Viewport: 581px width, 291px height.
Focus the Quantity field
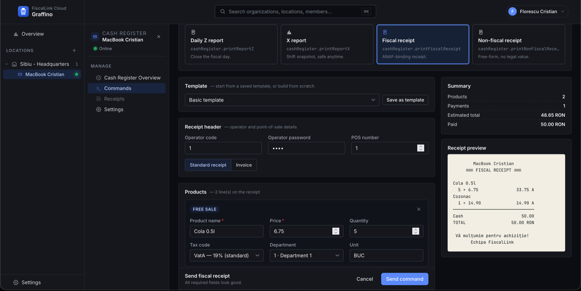point(386,231)
